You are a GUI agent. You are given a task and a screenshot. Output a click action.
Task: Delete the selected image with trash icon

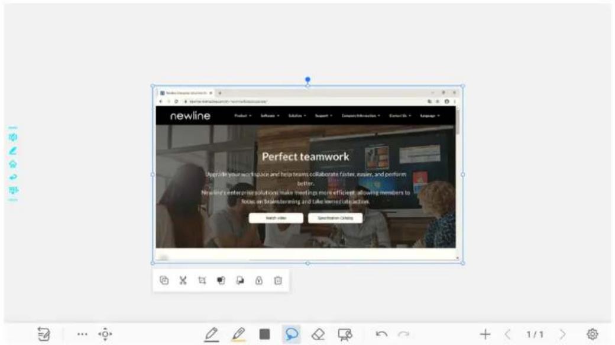click(278, 280)
